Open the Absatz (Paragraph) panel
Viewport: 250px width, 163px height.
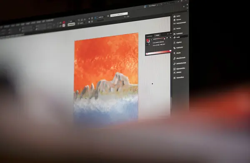click(x=177, y=53)
